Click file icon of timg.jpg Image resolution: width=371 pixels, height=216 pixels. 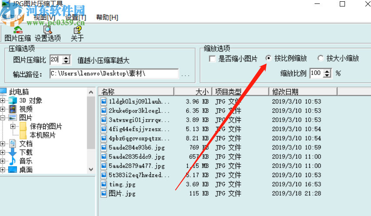tap(104, 184)
